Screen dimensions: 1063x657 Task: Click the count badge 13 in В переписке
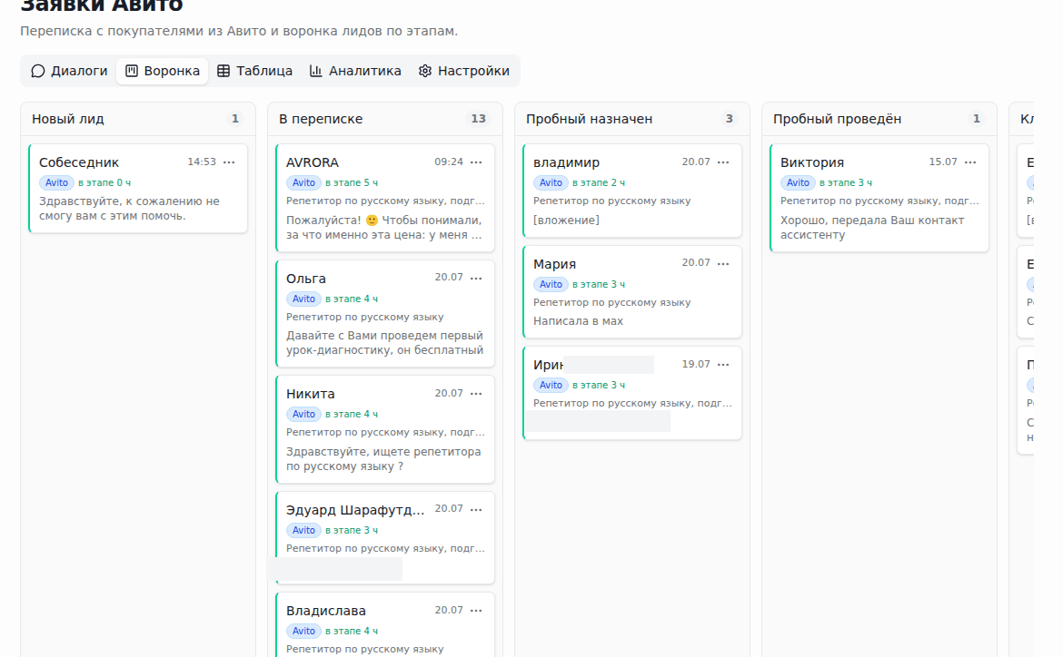tap(479, 119)
